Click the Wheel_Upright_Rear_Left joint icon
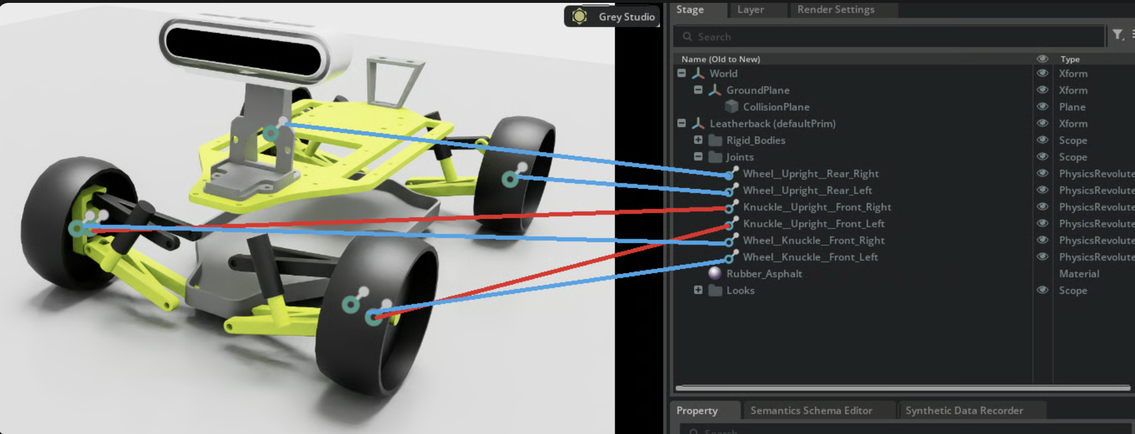 731,190
